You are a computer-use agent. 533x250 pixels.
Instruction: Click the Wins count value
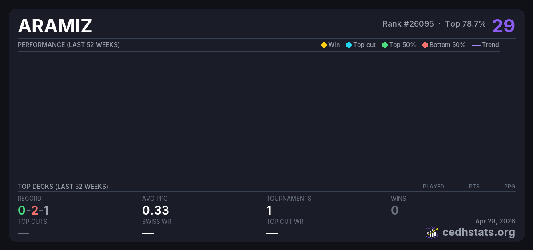394,210
